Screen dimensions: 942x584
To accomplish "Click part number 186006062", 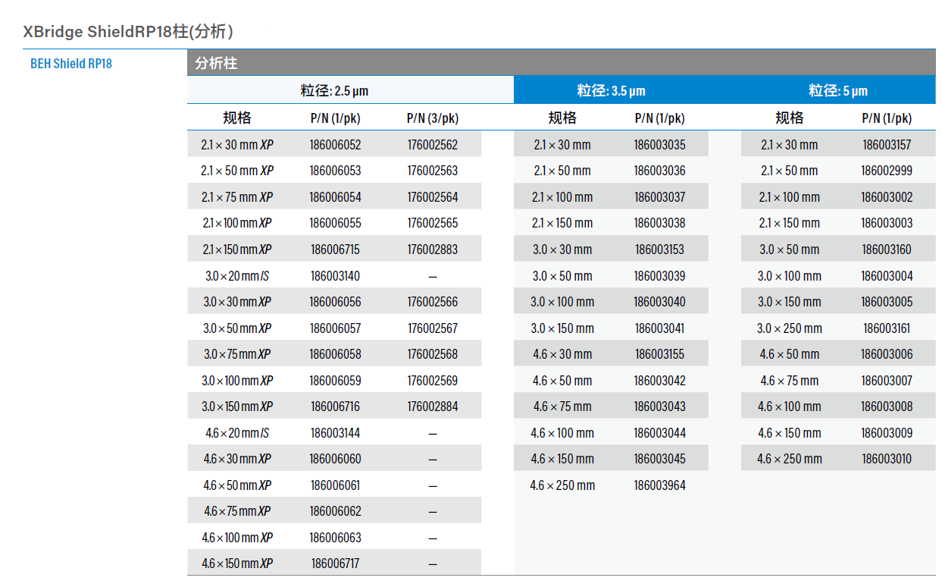I will 335,511.
